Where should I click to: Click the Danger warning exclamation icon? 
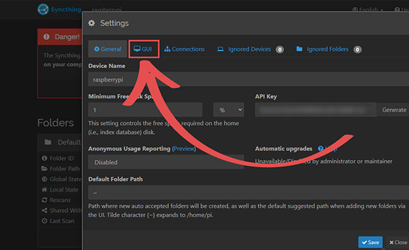(47, 37)
